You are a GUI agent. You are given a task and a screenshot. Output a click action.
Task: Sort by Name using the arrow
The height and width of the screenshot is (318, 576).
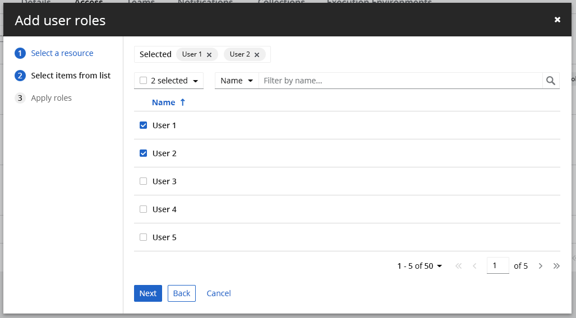[183, 102]
